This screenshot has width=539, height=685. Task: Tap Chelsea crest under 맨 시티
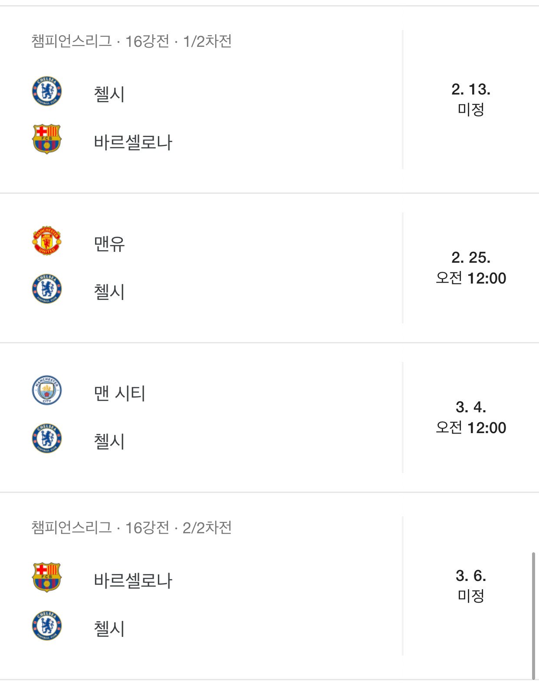pyautogui.click(x=47, y=438)
